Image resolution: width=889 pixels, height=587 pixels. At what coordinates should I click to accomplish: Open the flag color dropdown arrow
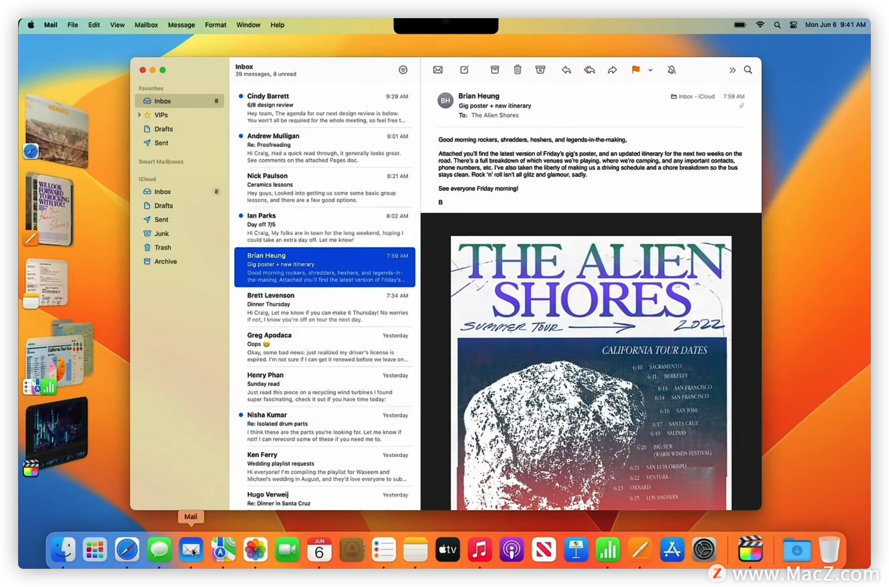click(x=650, y=70)
